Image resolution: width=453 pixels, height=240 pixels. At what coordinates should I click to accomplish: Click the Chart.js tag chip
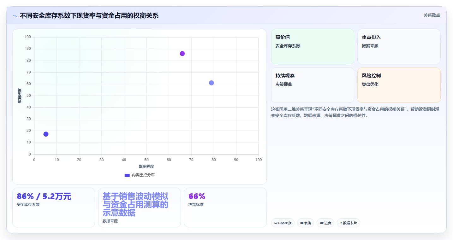point(283,223)
